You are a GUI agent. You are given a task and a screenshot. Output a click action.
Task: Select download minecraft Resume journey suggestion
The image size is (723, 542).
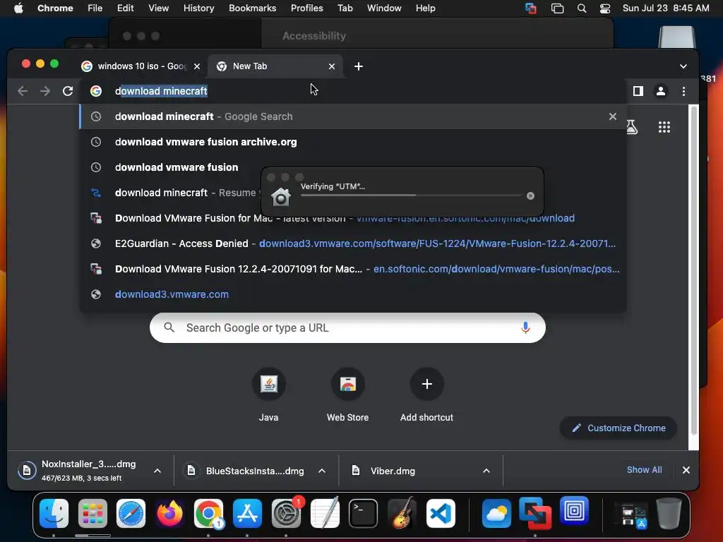(171, 193)
